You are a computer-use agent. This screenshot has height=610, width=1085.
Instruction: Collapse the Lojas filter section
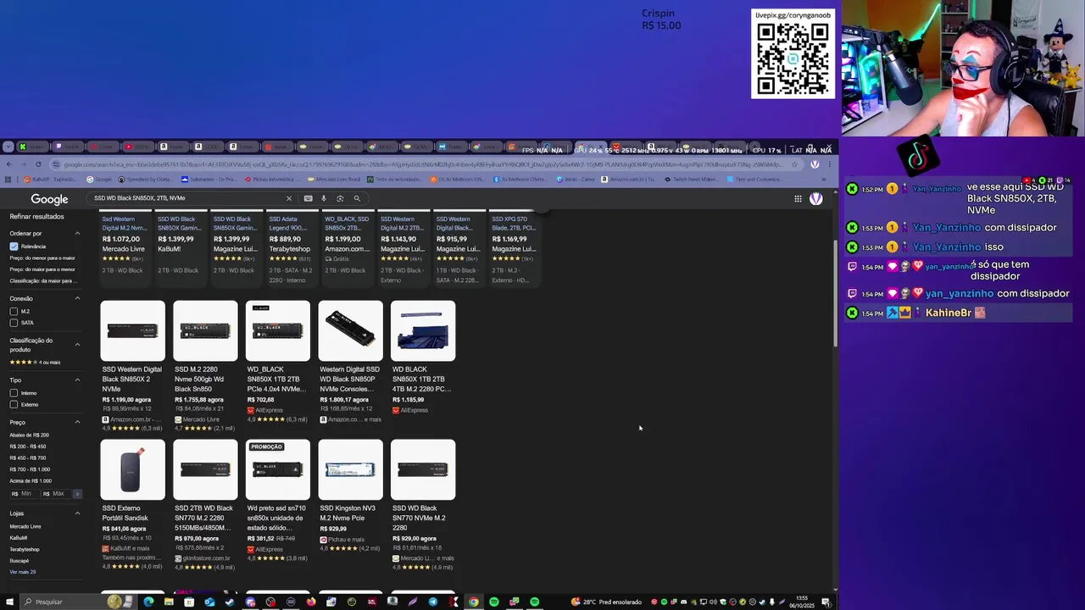click(77, 513)
